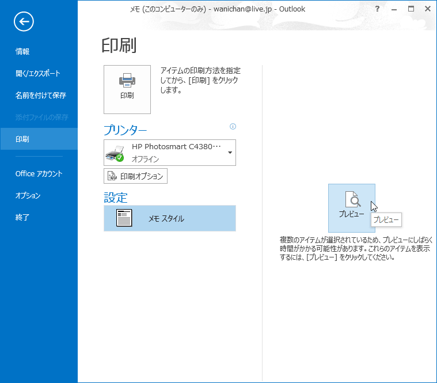Expand the HP Photosmart C4380 printer dropdown

(x=170, y=153)
